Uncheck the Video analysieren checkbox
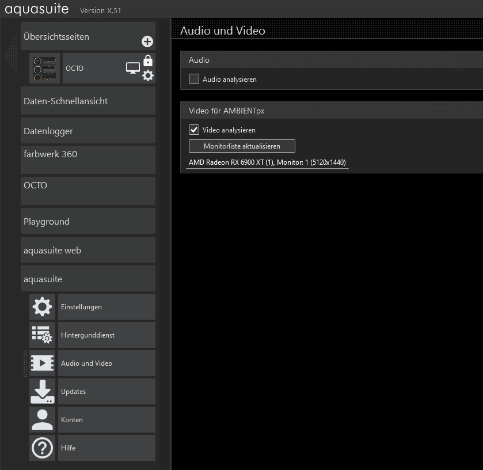The width and height of the screenshot is (483, 470). [x=194, y=130]
